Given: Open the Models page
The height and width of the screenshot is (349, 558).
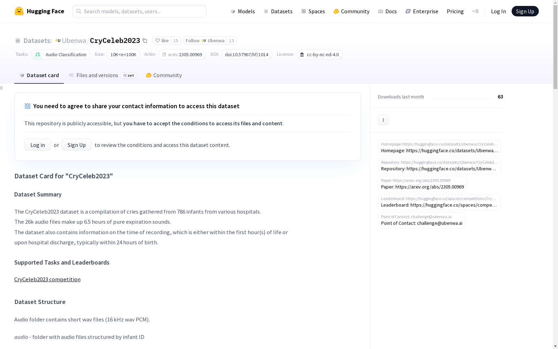Looking at the screenshot, I should coord(243,11).
